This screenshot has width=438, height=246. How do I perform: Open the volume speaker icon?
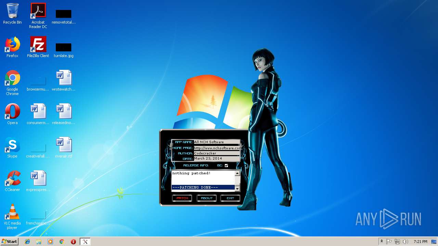[x=405, y=242]
